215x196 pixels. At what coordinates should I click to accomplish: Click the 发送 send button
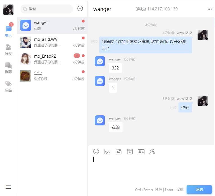click(x=199, y=190)
